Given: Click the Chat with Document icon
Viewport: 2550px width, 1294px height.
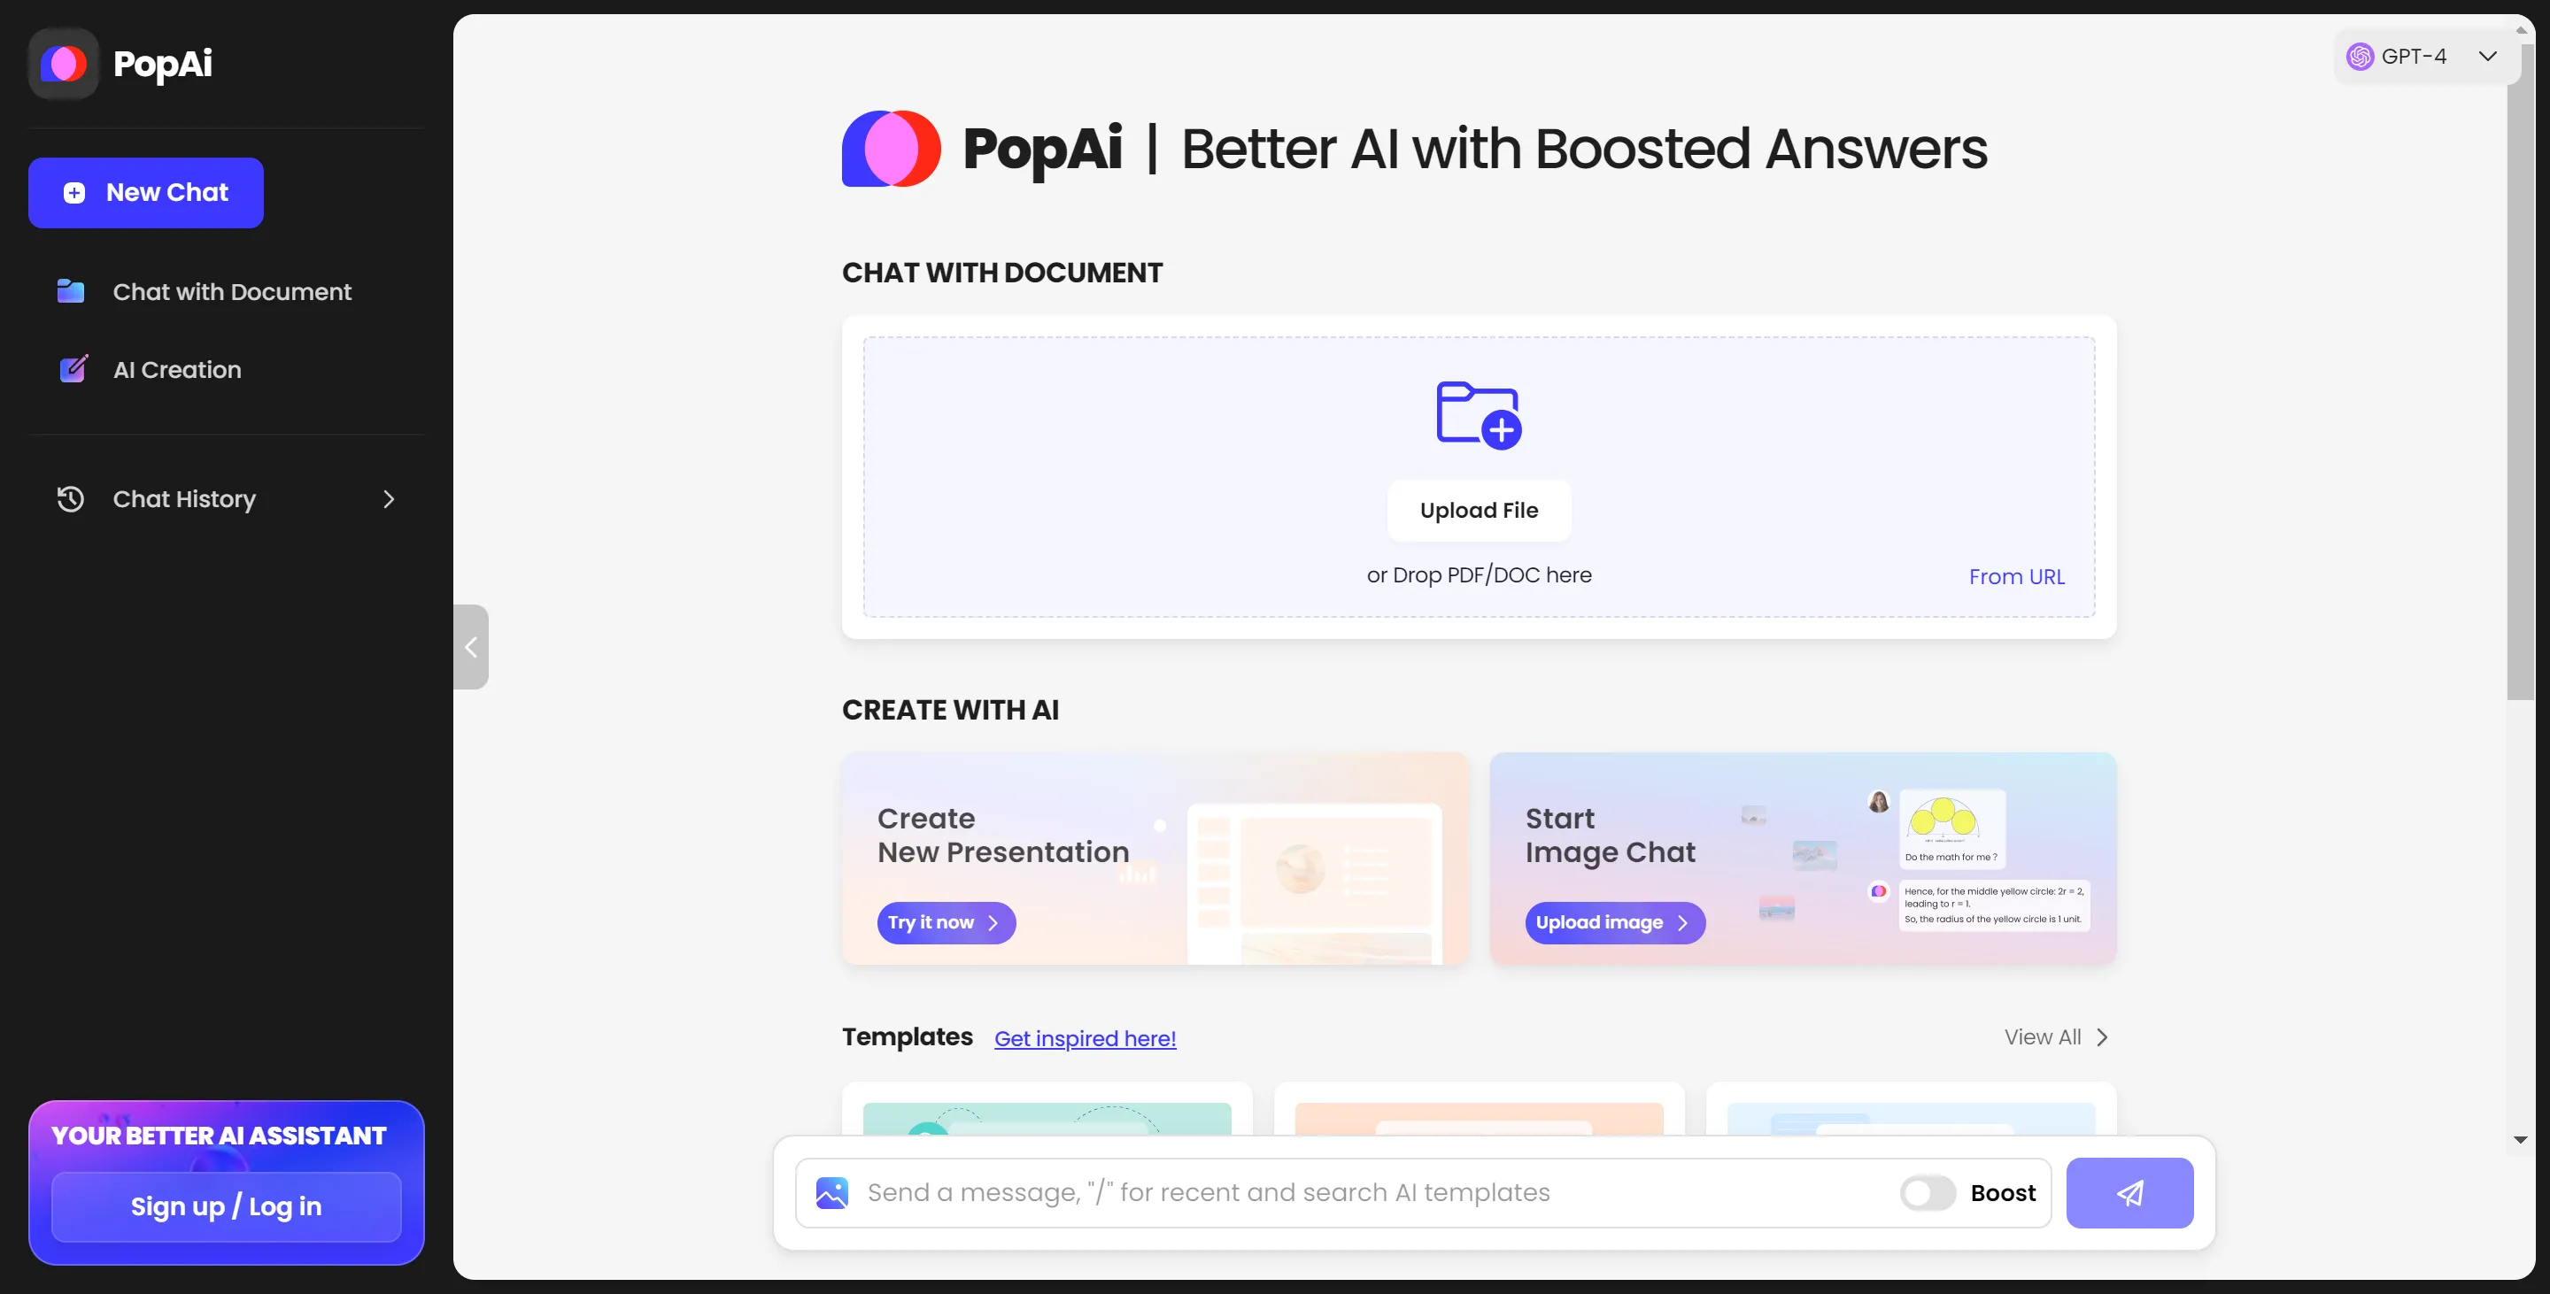Looking at the screenshot, I should (69, 290).
